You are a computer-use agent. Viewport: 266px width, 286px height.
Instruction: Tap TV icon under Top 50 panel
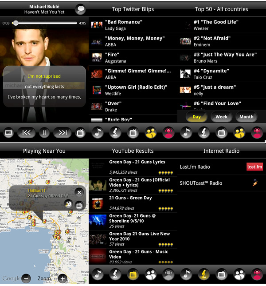pyautogui.click(x=221, y=133)
